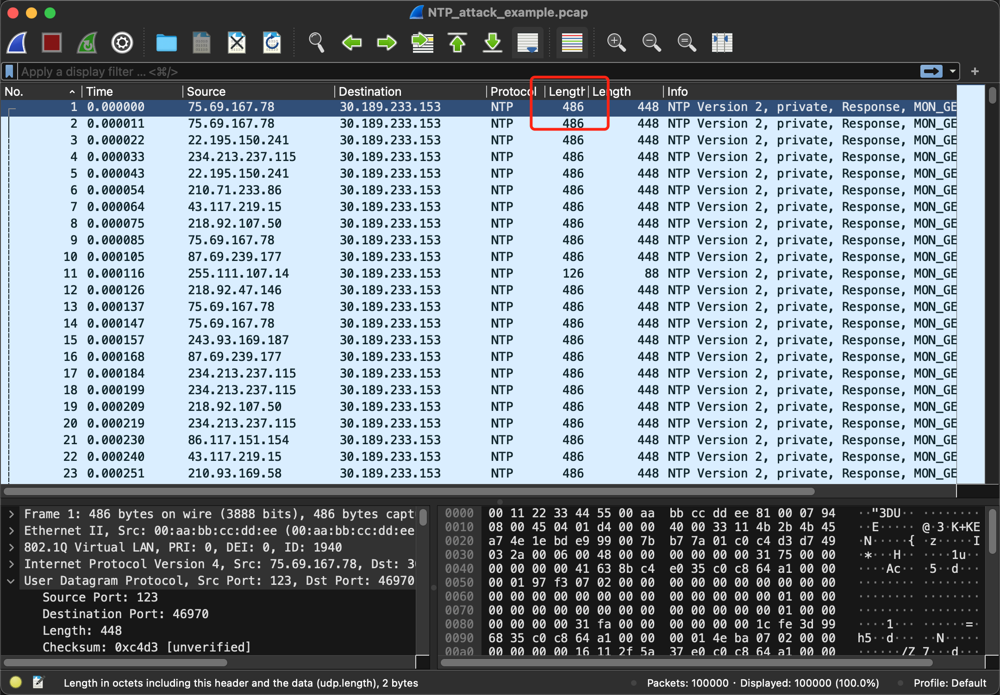Open display filter history dropdown arrow
Image resolution: width=1000 pixels, height=695 pixels.
coord(952,71)
